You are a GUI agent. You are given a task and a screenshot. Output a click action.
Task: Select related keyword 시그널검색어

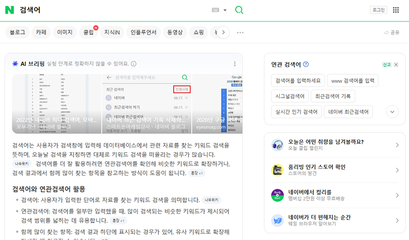pos(290,96)
